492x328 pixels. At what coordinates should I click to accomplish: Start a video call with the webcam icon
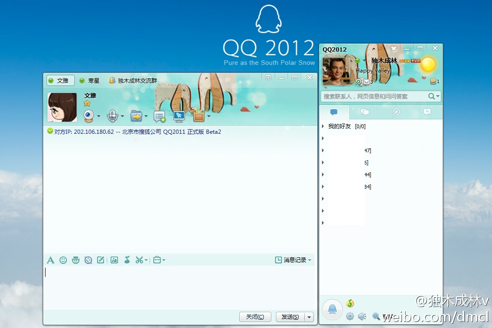(89, 116)
